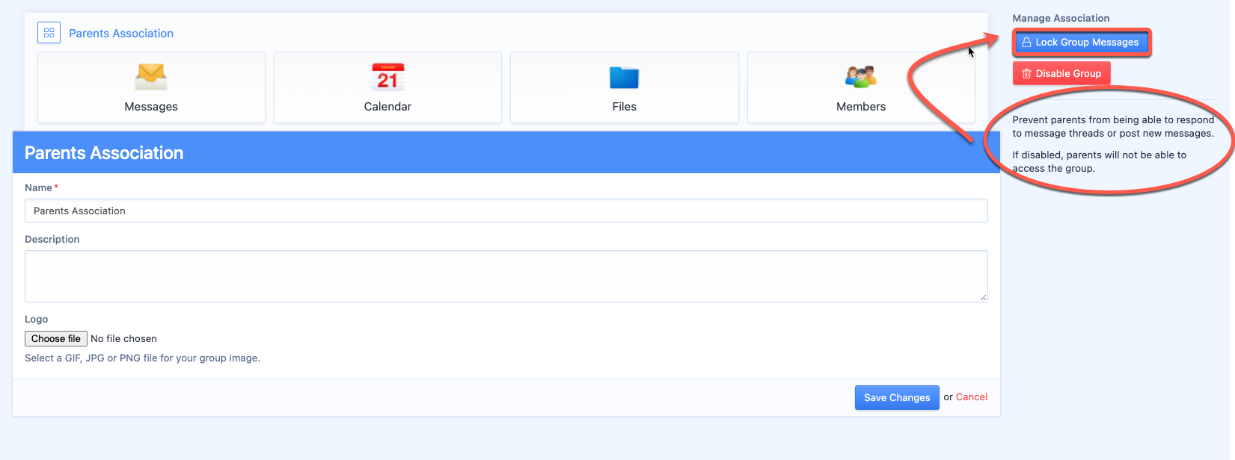
Task: Click the Logo field label
Action: 36,320
